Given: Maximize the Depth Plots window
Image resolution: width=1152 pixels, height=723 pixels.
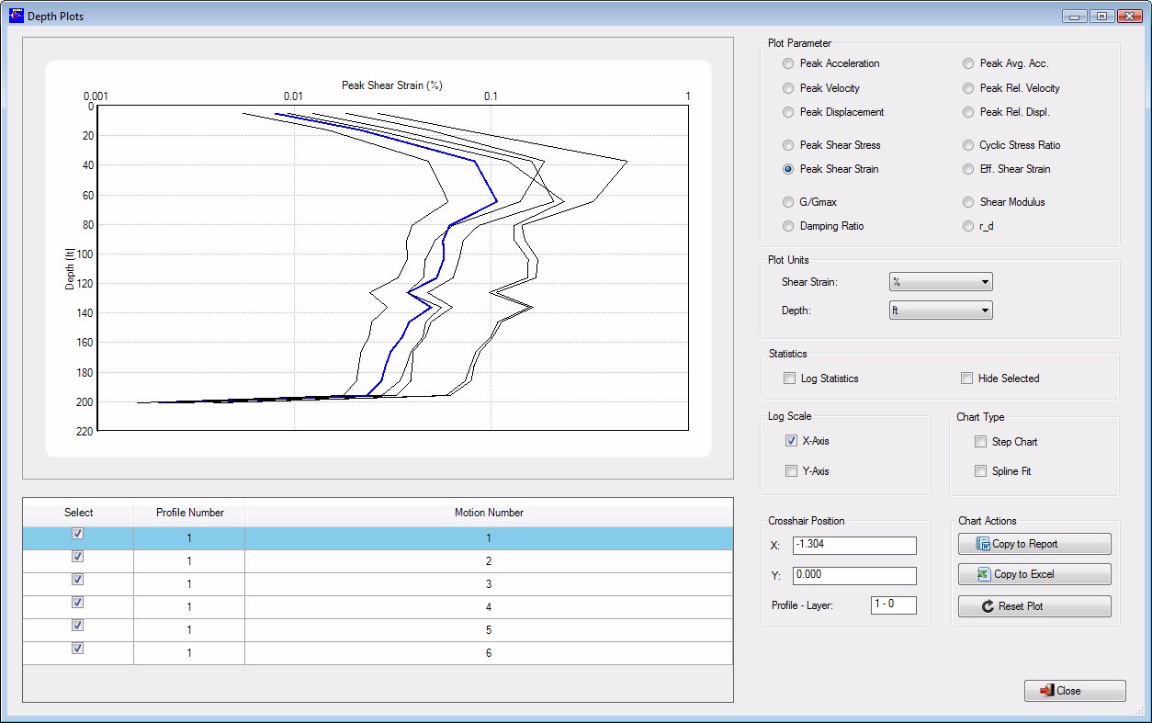Looking at the screenshot, I should [x=1101, y=17].
